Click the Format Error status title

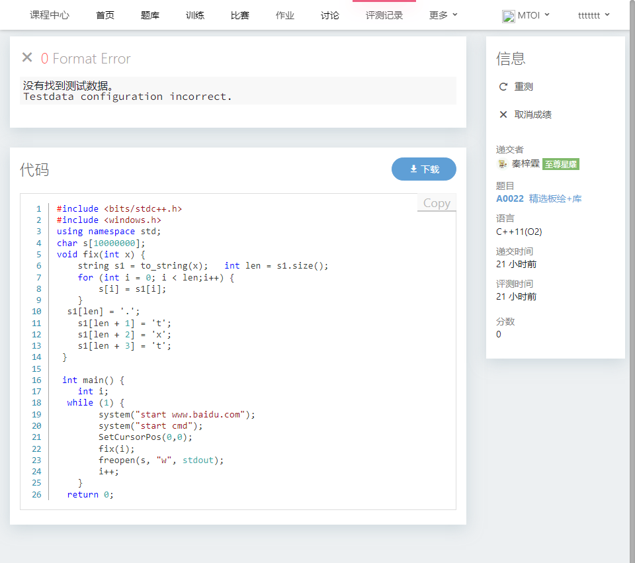[x=91, y=59]
